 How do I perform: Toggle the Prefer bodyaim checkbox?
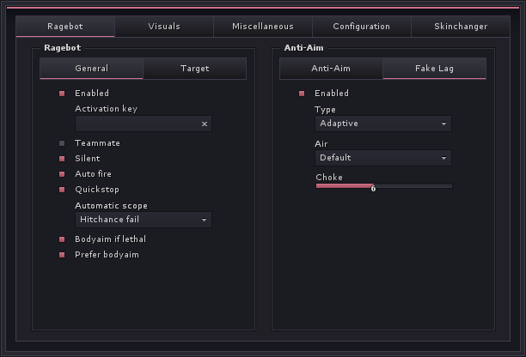[62, 255]
